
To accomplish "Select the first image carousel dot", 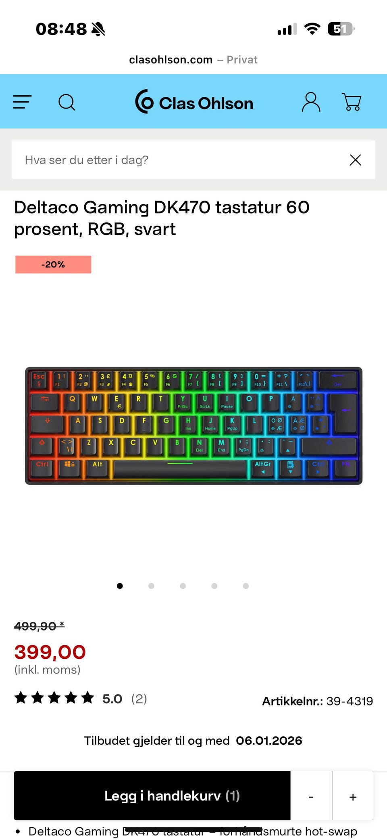I will coord(120,586).
